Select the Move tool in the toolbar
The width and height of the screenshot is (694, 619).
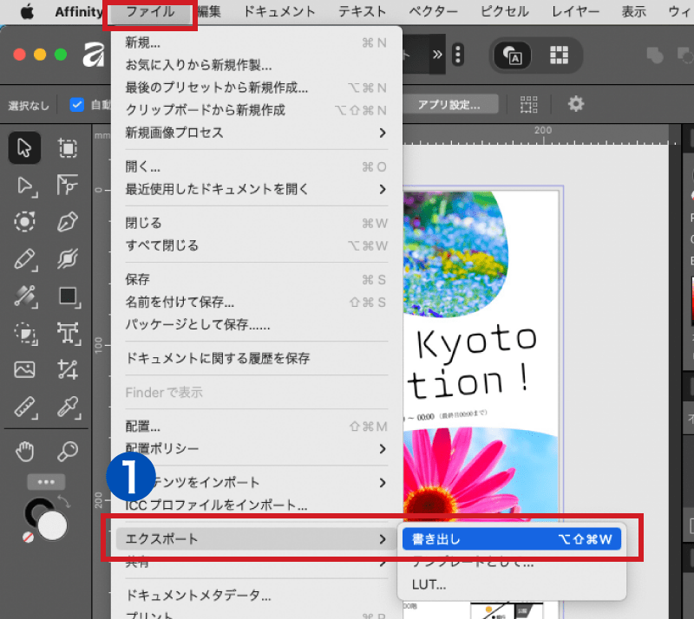coord(23,147)
